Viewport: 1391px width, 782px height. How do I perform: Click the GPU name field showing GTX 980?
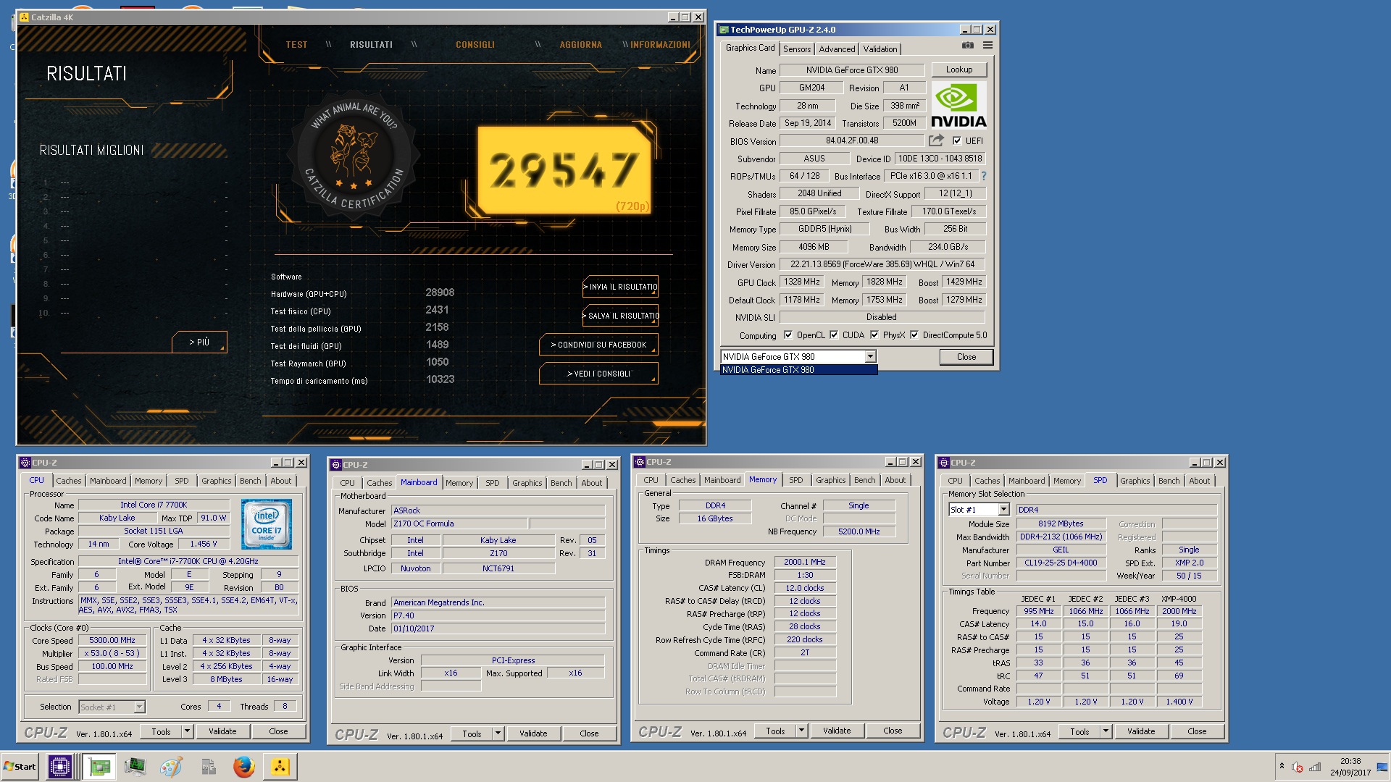coord(852,70)
